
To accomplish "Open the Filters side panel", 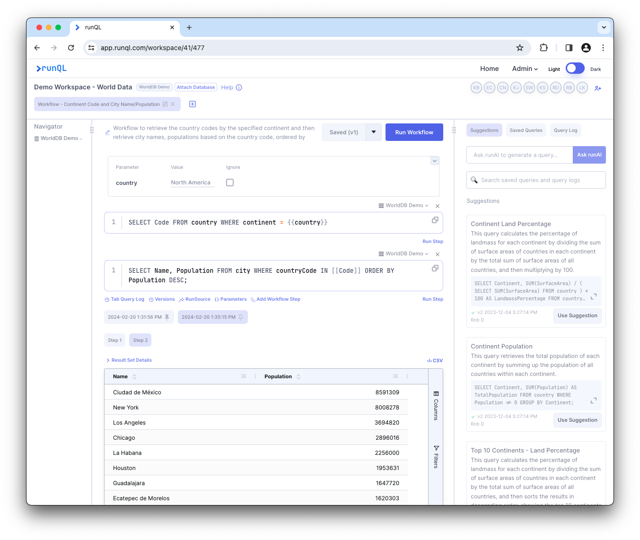I will [x=436, y=456].
